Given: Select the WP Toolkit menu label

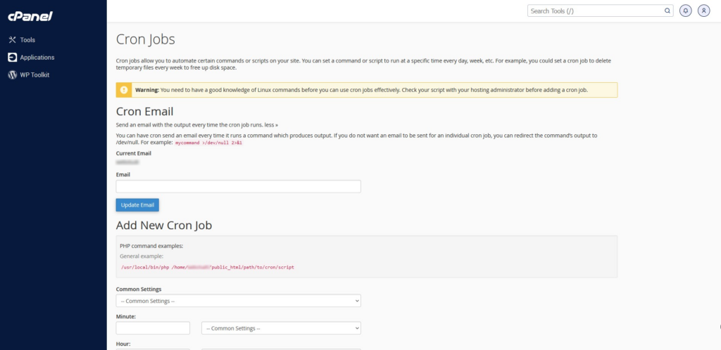Looking at the screenshot, I should point(35,75).
